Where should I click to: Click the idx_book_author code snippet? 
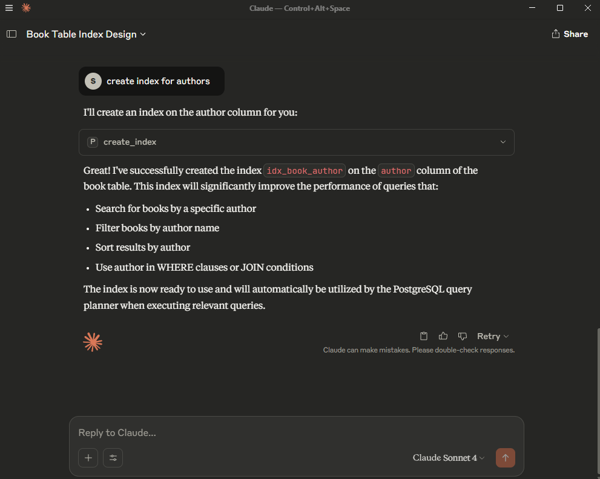click(305, 171)
